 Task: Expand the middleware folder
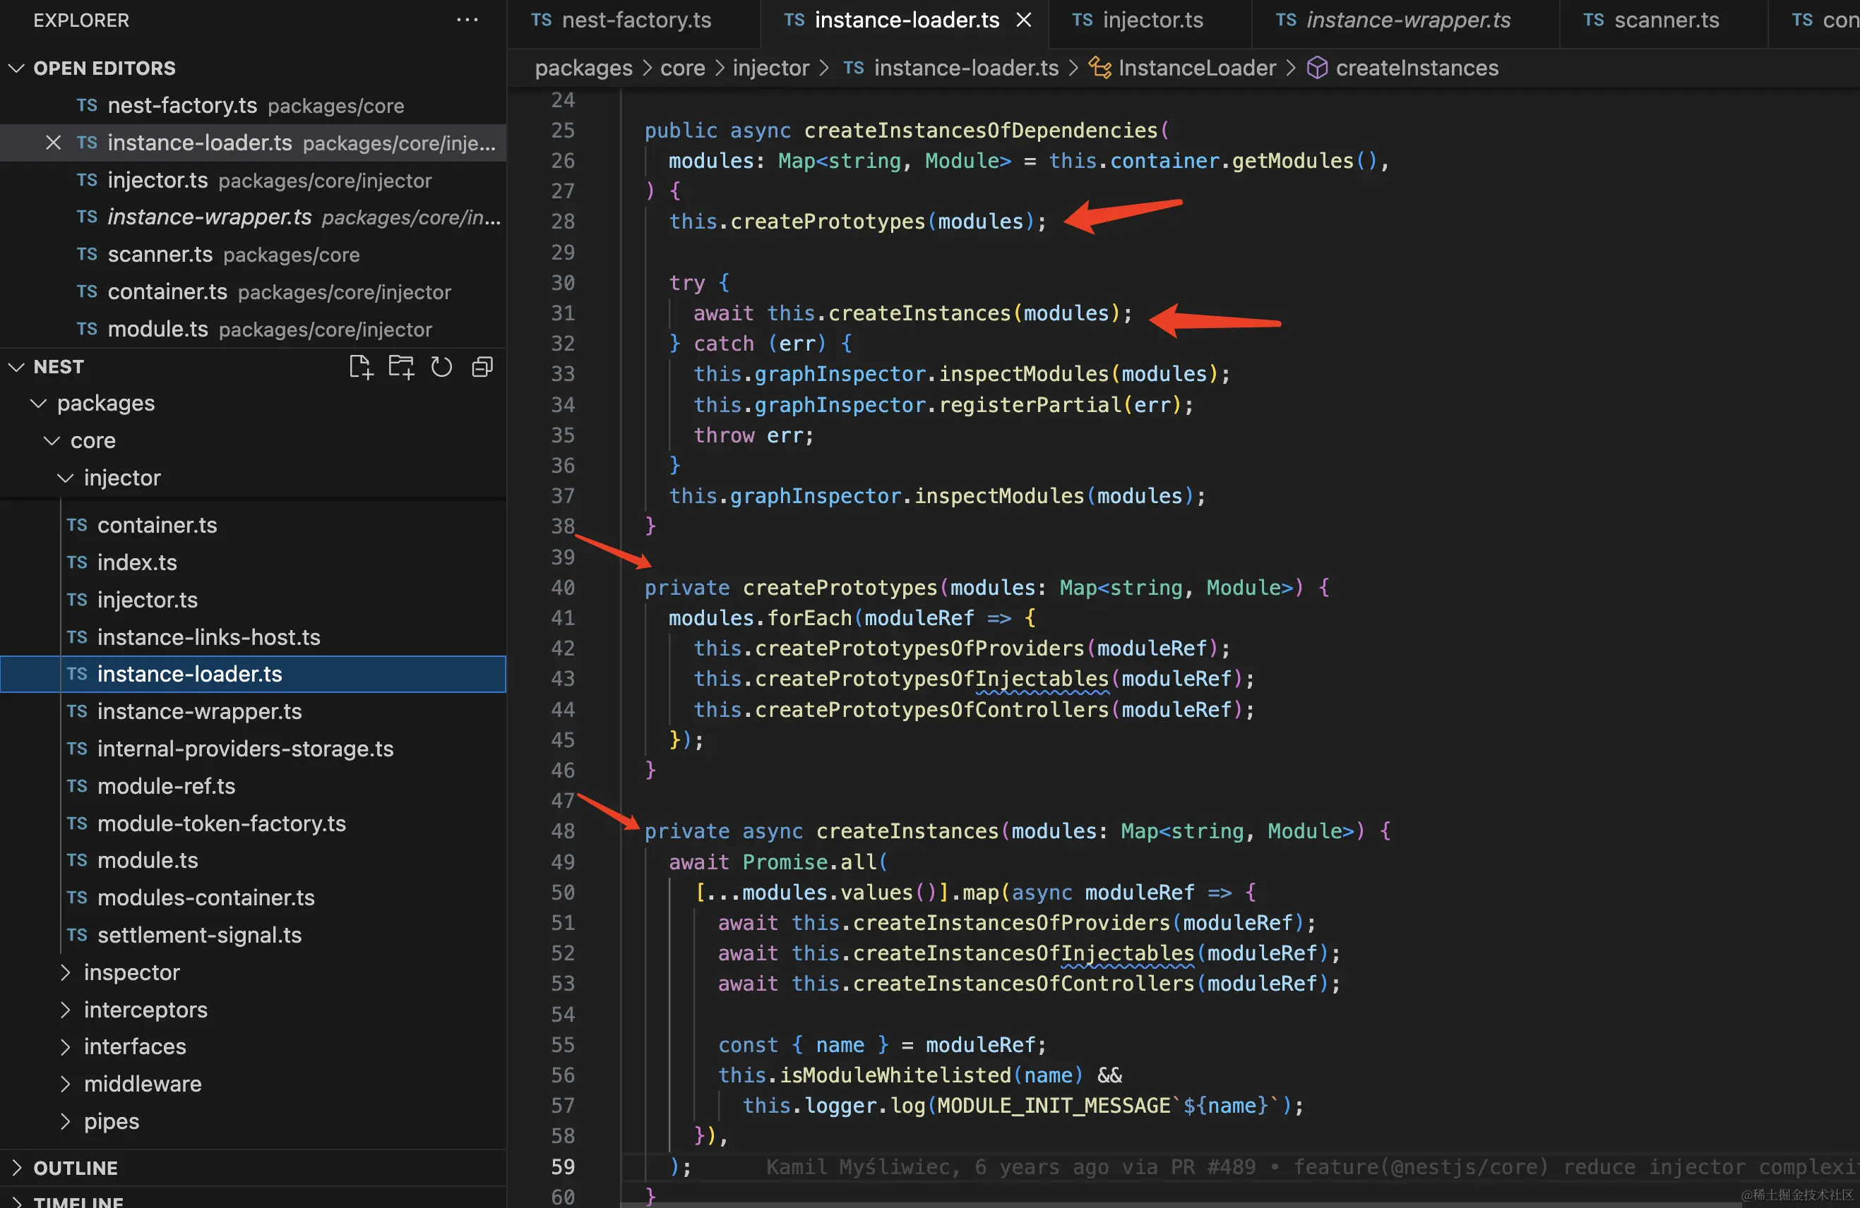point(66,1084)
